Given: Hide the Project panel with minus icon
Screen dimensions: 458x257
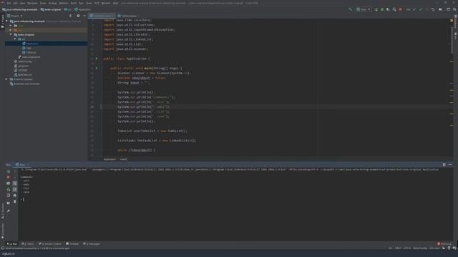Looking at the screenshot, I should [84, 16].
